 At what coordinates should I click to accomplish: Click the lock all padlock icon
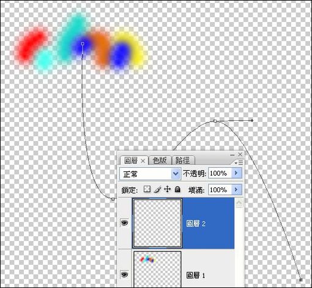[177, 189]
